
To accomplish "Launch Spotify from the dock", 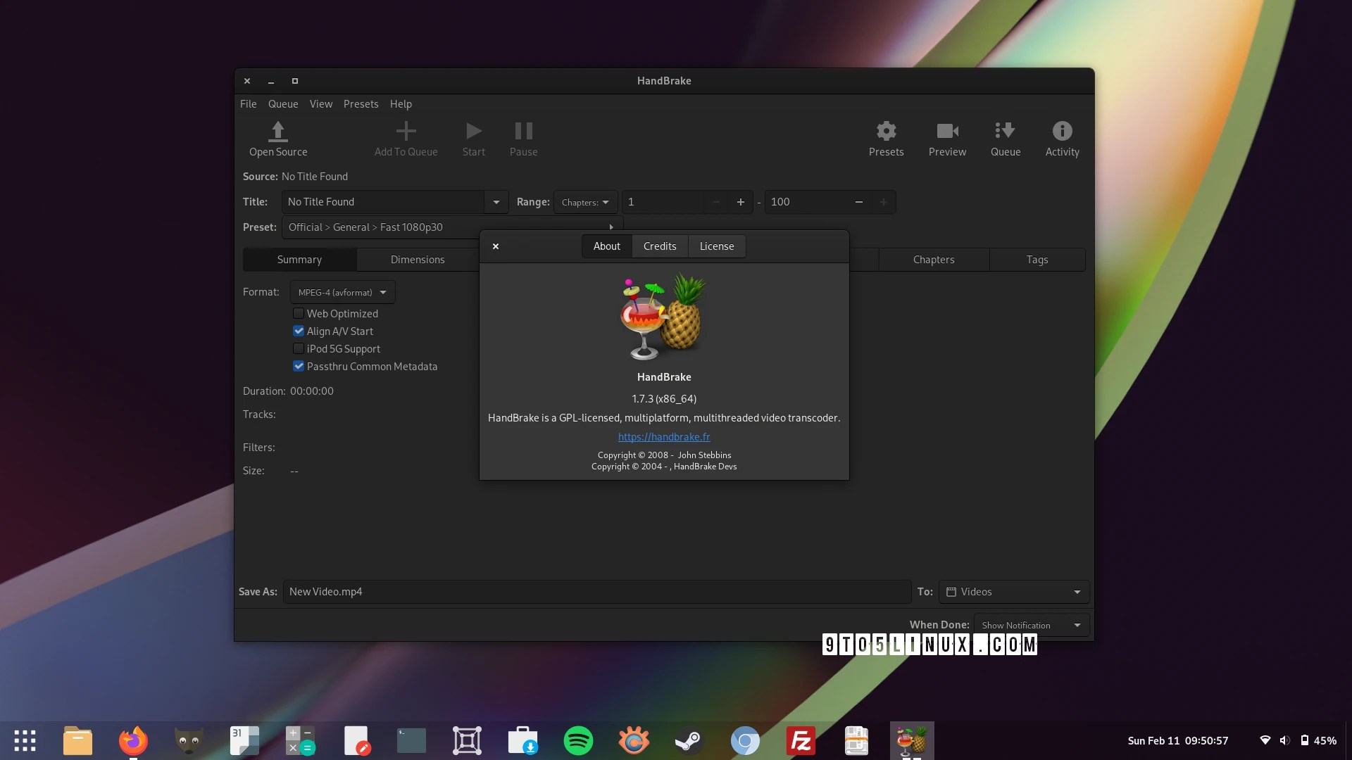I will (x=578, y=741).
